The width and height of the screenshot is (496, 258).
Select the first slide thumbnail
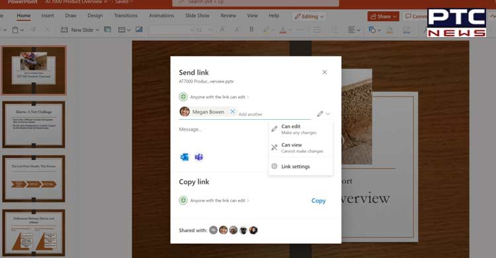(34, 70)
